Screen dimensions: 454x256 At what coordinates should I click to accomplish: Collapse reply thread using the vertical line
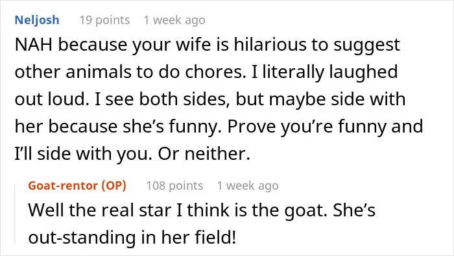tap(15, 214)
